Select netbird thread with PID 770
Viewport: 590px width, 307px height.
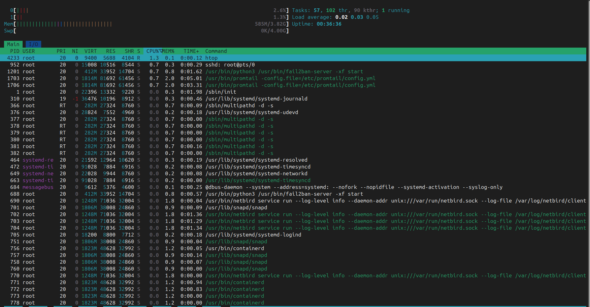tap(293, 275)
